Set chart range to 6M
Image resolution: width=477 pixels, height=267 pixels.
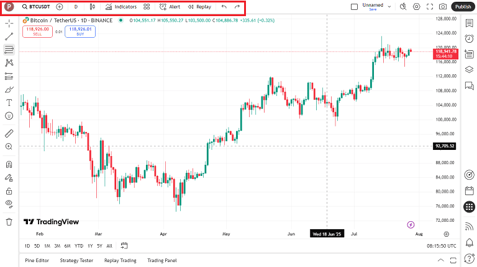point(68,246)
